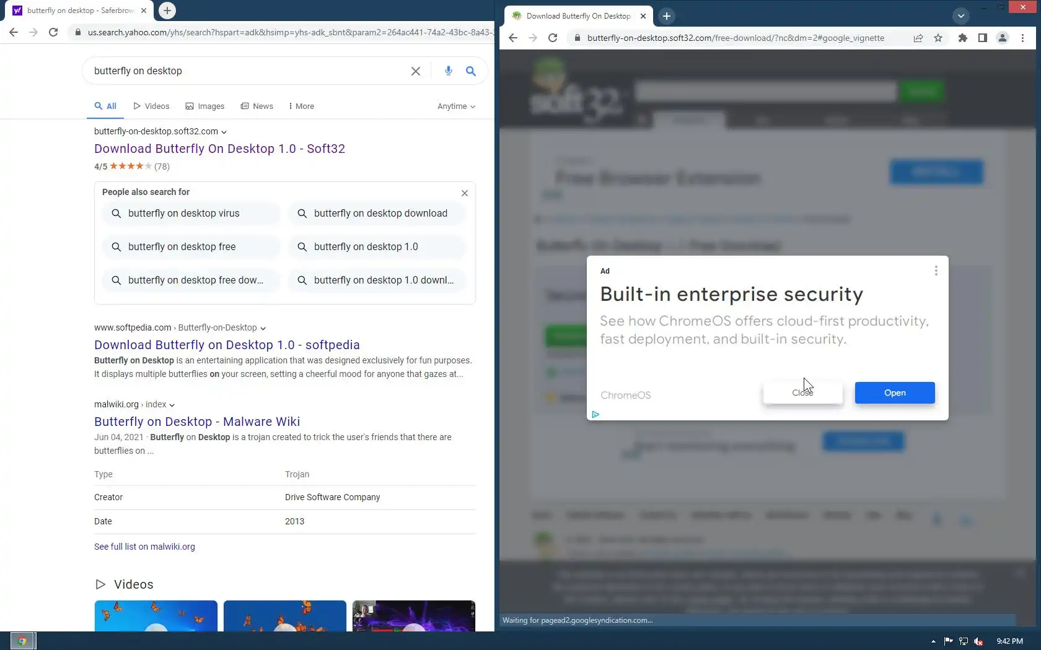Image resolution: width=1041 pixels, height=650 pixels.
Task: Open Chrome profile avatar menu
Action: click(1002, 38)
